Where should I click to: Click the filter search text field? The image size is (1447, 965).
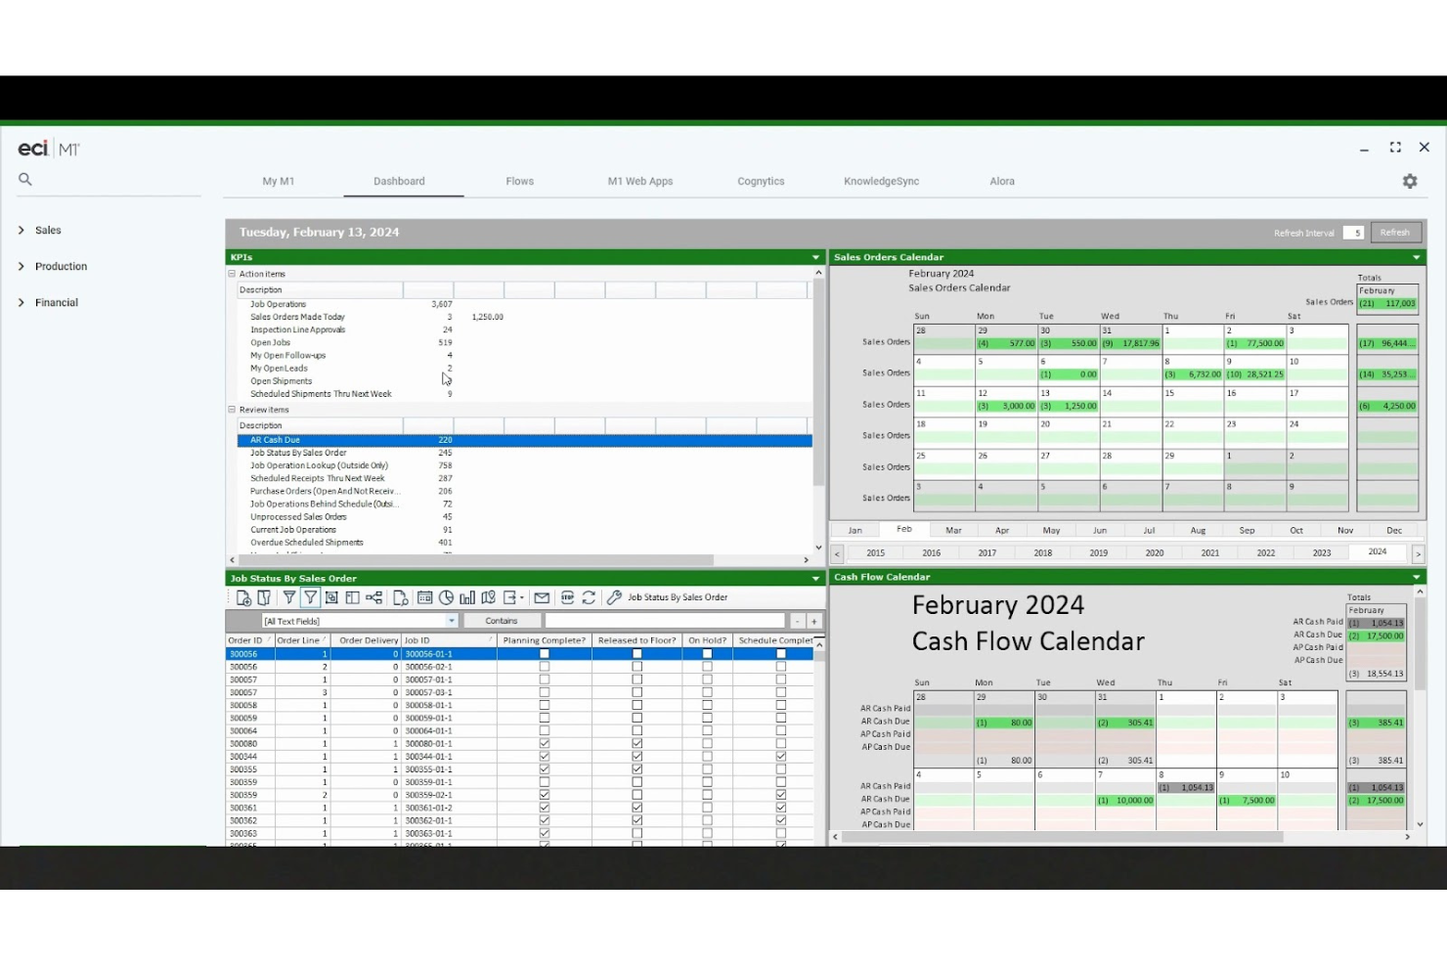pyautogui.click(x=665, y=621)
